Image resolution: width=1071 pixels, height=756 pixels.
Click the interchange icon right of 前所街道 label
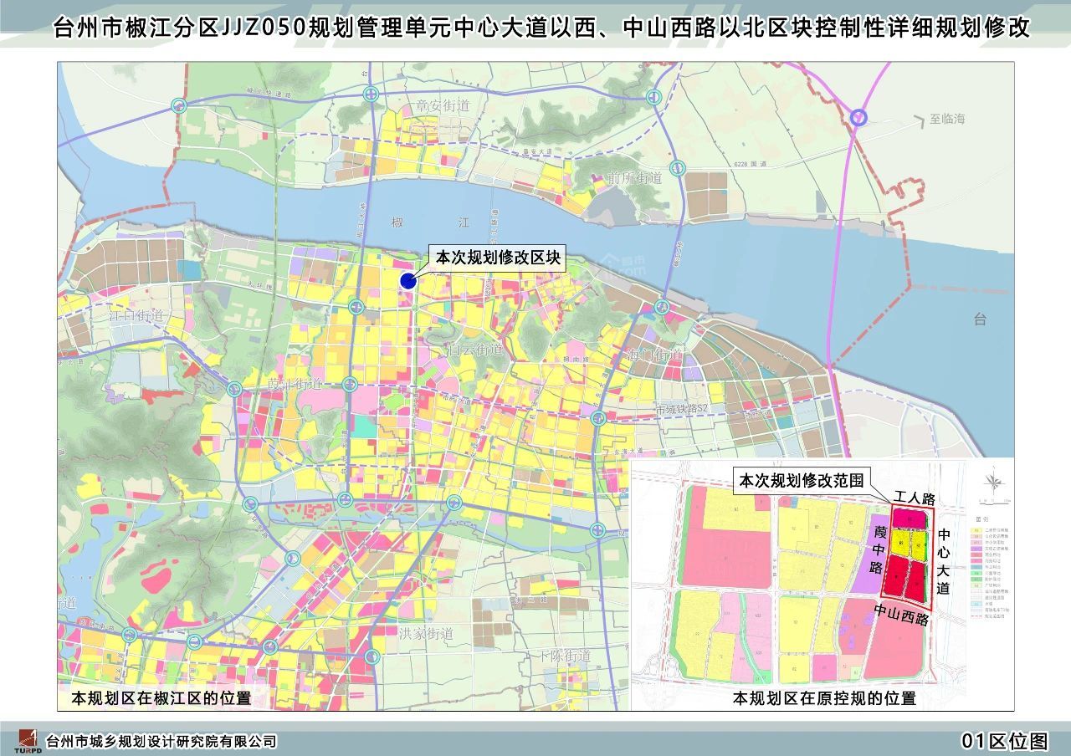pos(679,167)
